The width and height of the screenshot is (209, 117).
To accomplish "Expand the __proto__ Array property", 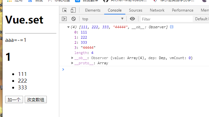I will [x=72, y=63].
